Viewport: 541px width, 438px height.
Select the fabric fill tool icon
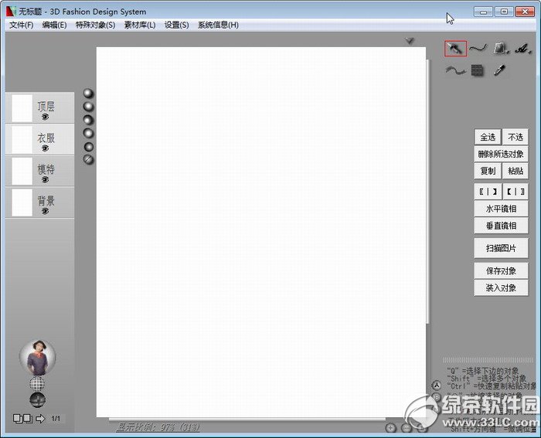point(501,49)
